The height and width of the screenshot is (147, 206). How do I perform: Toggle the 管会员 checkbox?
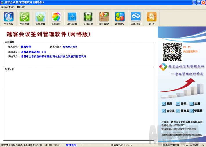point(164,111)
